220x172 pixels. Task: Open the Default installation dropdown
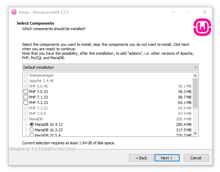[x=111, y=67]
